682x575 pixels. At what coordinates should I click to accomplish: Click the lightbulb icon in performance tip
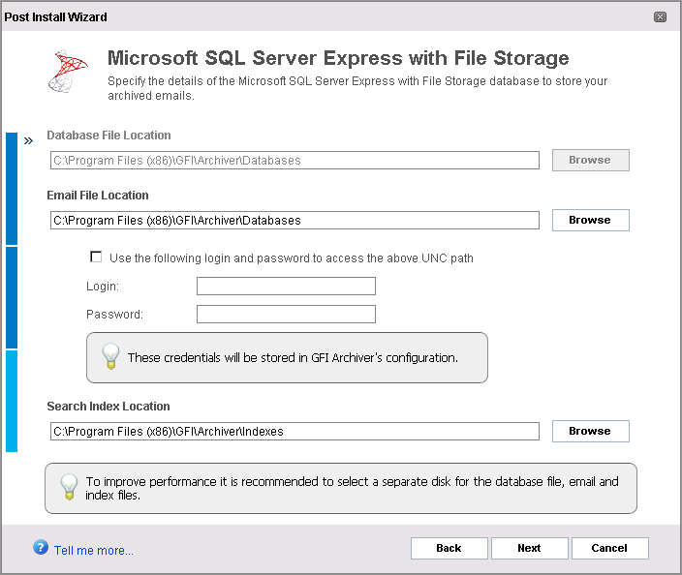click(68, 486)
